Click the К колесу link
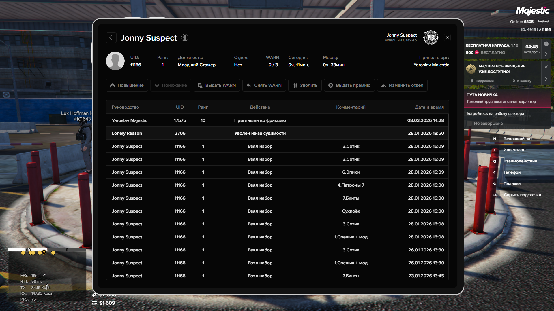 522,81
